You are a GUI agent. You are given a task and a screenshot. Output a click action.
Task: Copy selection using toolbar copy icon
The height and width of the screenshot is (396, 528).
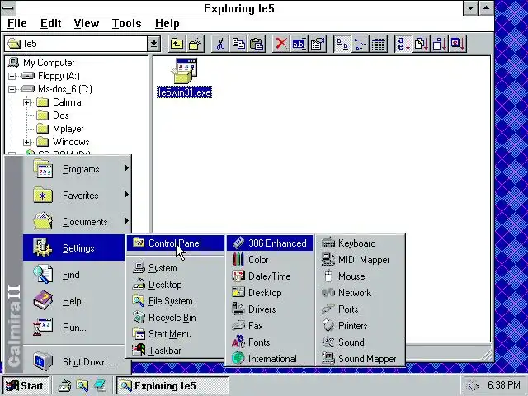pyautogui.click(x=238, y=44)
